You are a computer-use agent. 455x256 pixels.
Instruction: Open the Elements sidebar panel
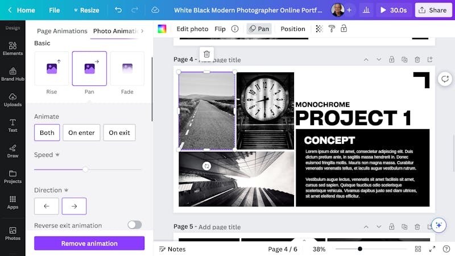(13, 48)
